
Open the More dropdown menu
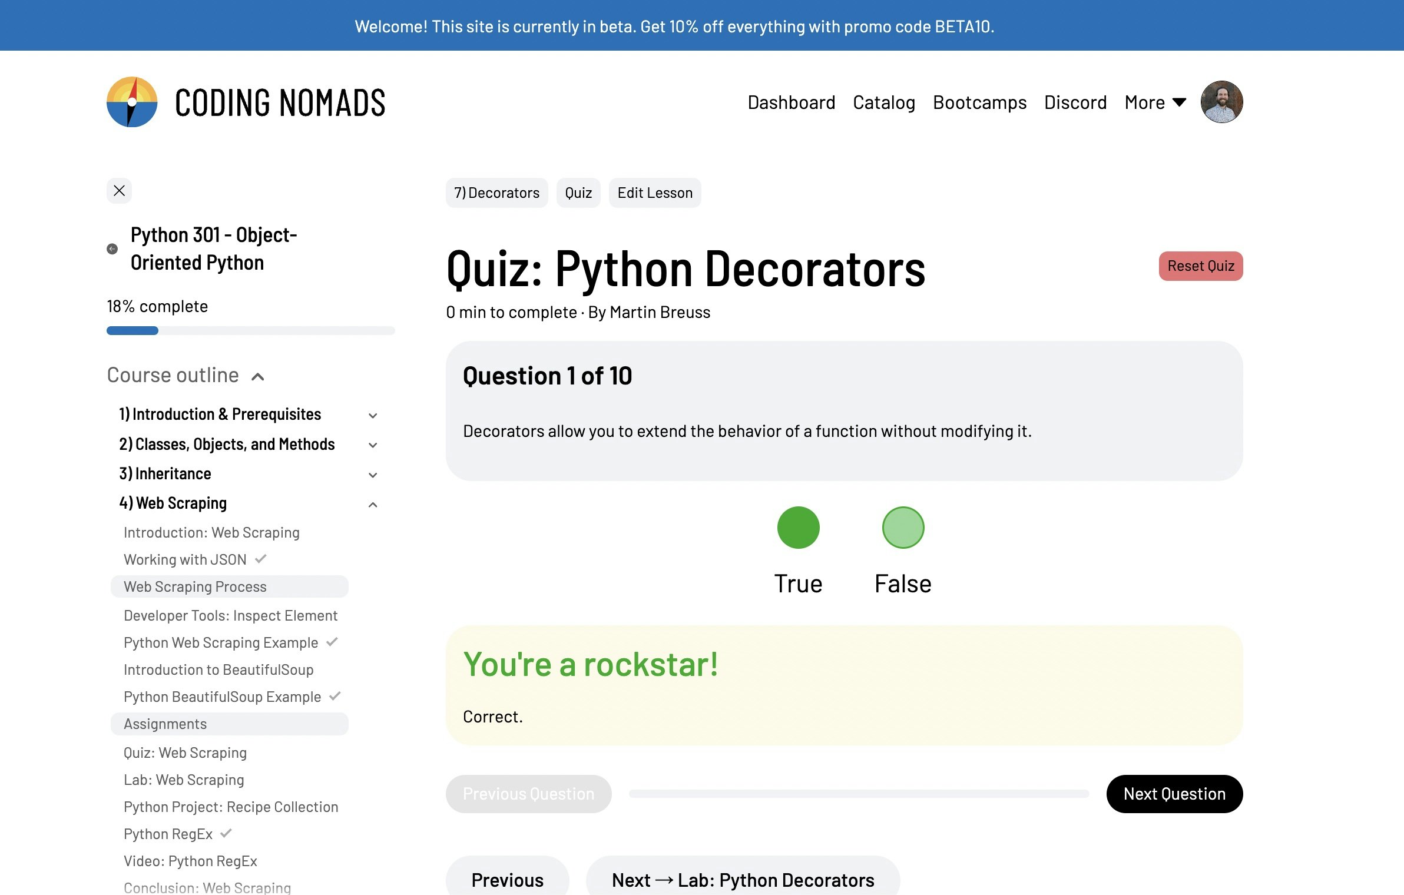1155,102
